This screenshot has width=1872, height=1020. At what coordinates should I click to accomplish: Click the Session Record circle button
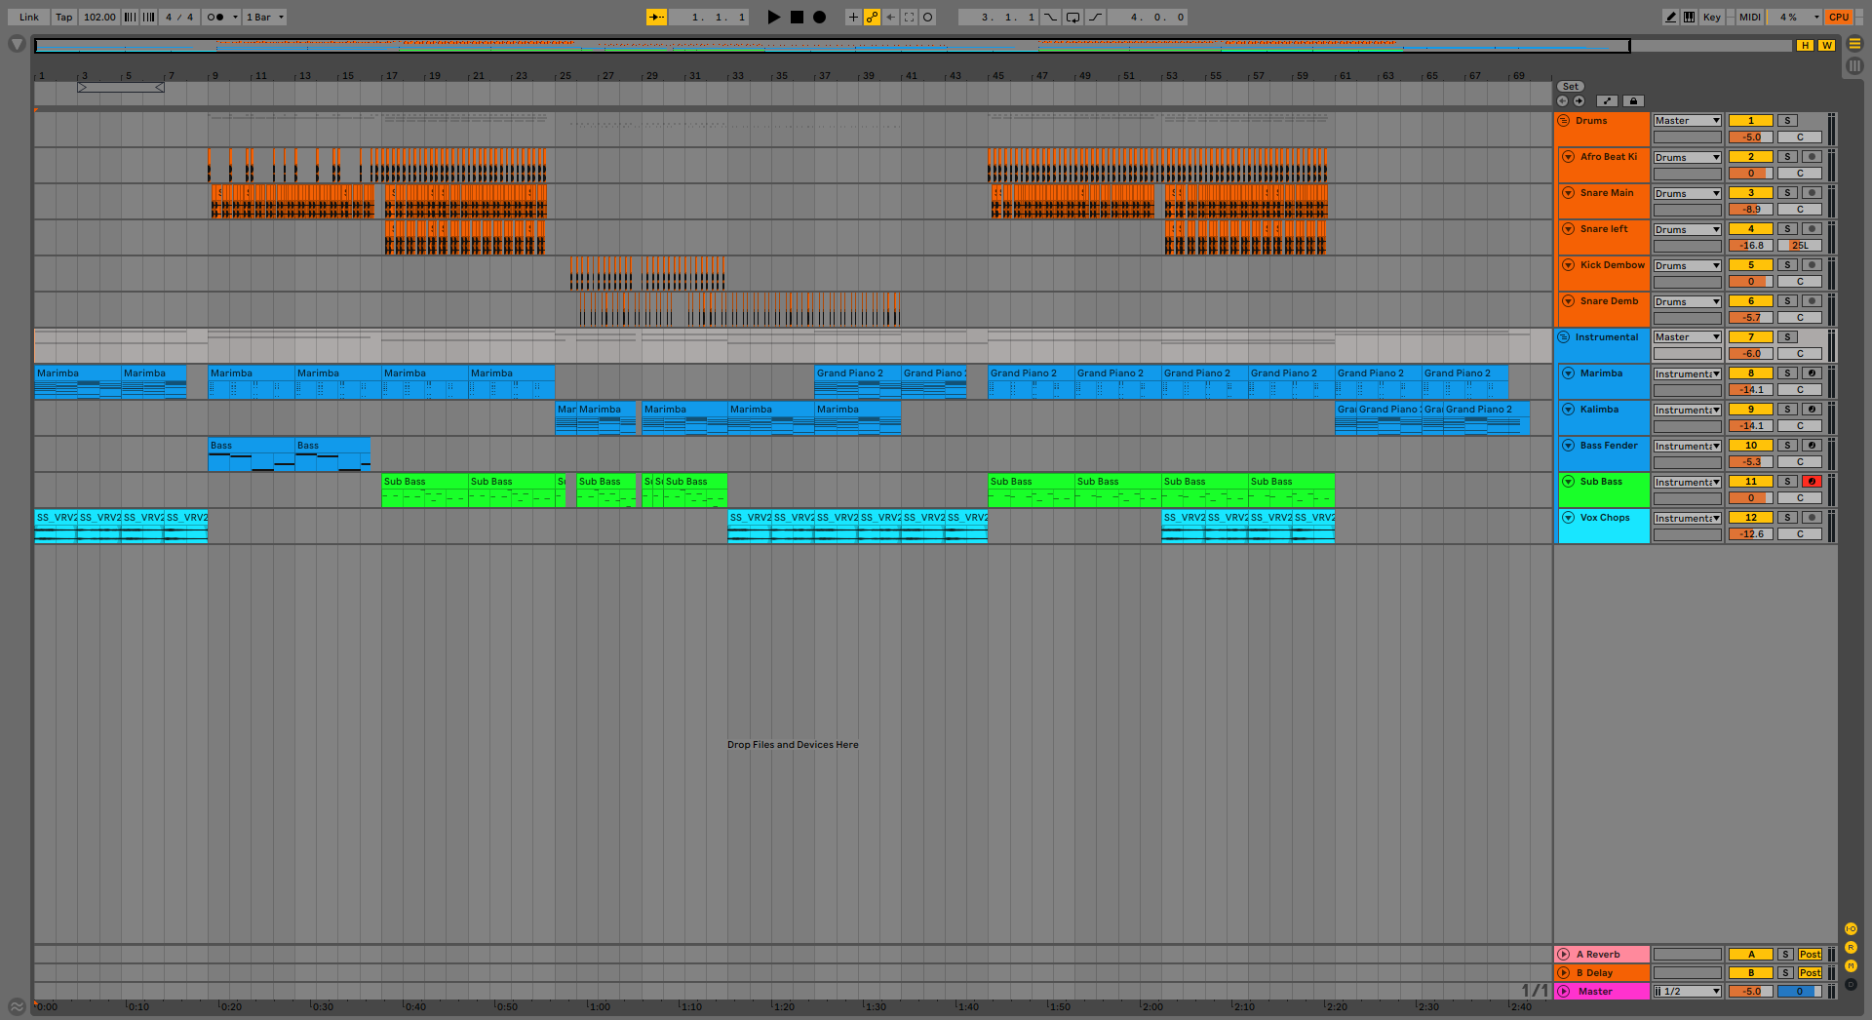click(x=927, y=17)
